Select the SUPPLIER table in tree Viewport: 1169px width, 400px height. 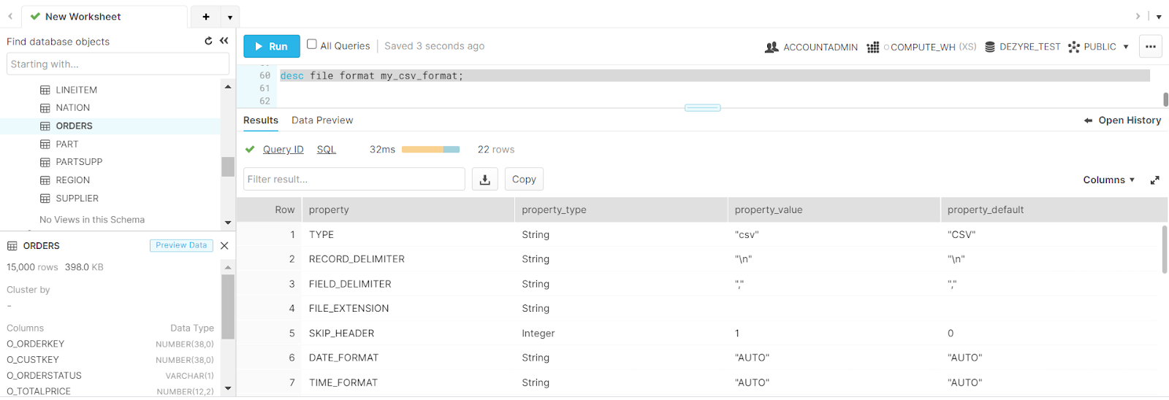77,199
